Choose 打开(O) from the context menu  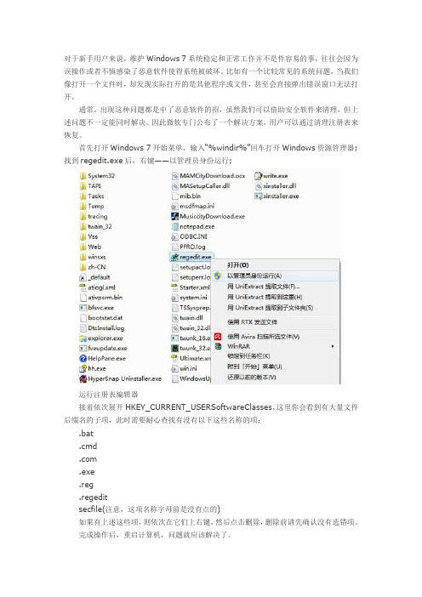tap(238, 265)
